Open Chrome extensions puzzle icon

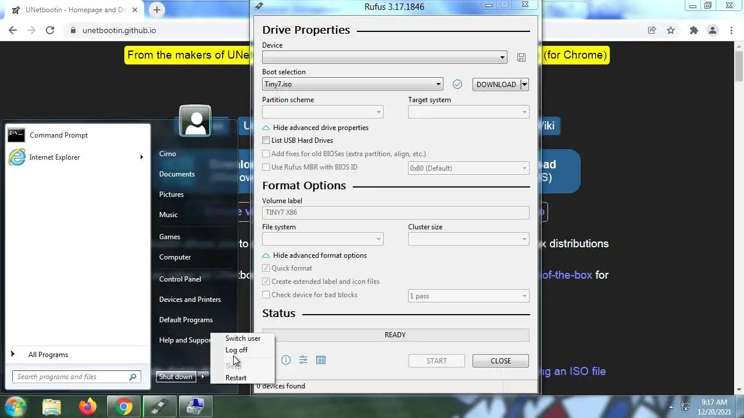tap(693, 30)
